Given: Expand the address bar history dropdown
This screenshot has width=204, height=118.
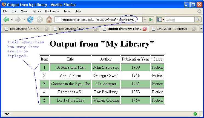Looking at the screenshot, I should (145, 20).
